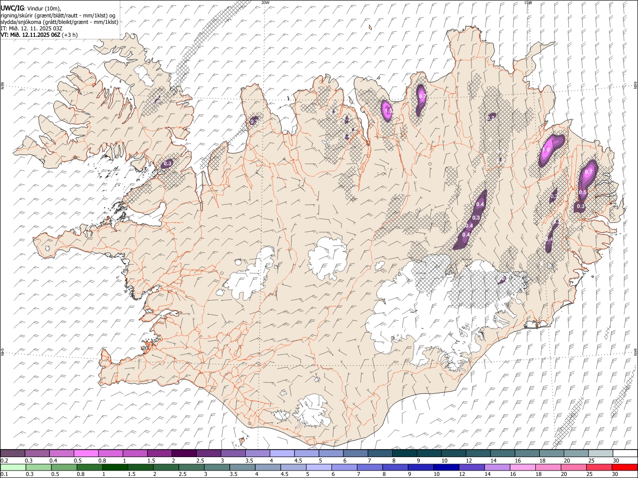Click the 'VT: Mið. 12.11.2025 06Z (+3 h)' line
Screen dimensions: 638x478
(x=39, y=35)
